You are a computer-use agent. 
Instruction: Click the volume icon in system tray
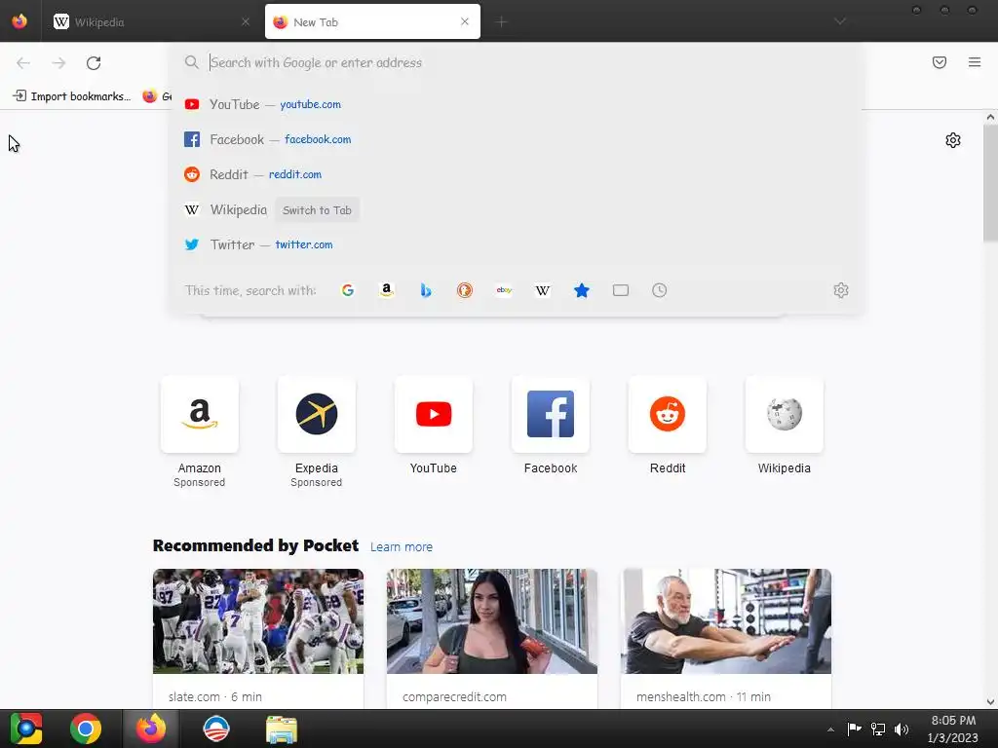(902, 729)
